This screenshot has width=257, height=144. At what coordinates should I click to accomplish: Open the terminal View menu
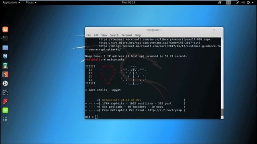point(104,35)
